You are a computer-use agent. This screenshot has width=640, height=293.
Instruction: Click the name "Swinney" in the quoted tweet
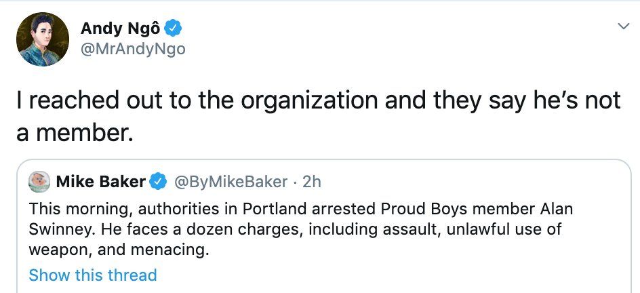pos(56,229)
